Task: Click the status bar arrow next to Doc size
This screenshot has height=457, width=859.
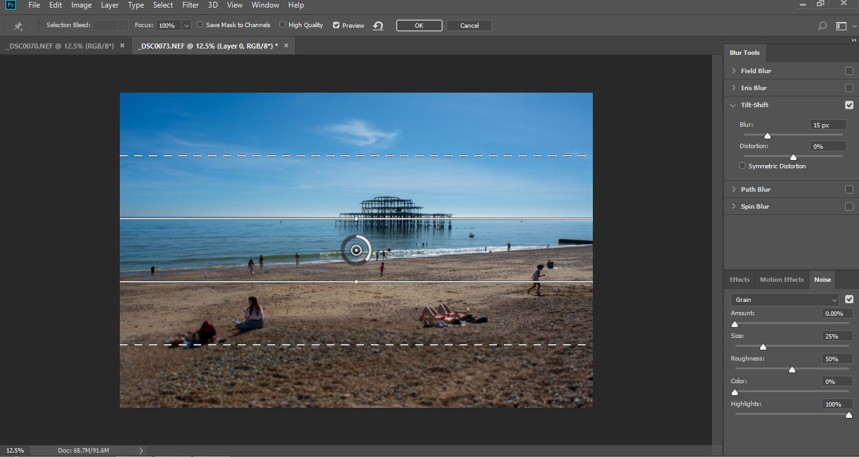Action: 141,451
